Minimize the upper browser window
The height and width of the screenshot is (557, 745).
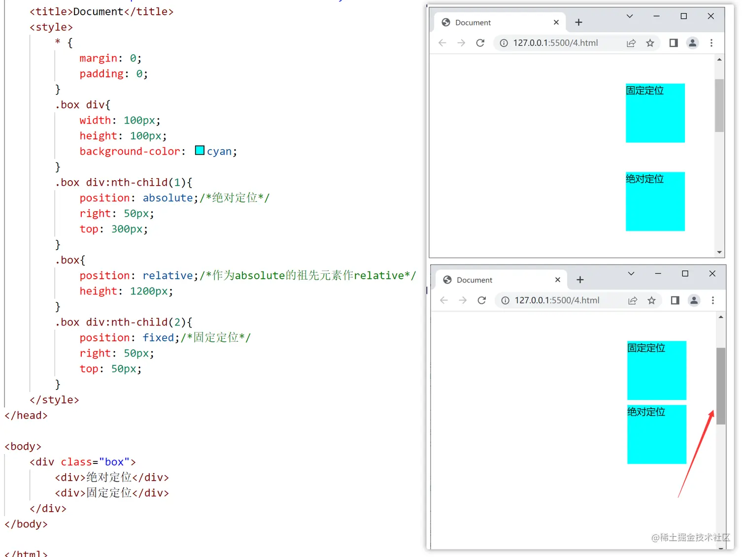point(656,16)
